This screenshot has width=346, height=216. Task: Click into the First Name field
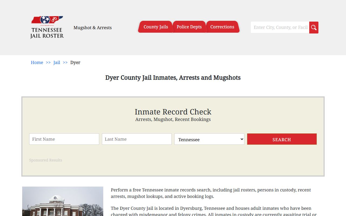point(64,139)
